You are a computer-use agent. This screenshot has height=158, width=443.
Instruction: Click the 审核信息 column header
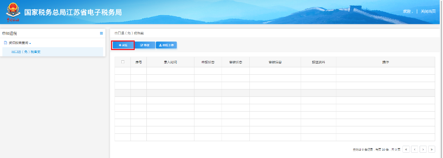(x=275, y=62)
